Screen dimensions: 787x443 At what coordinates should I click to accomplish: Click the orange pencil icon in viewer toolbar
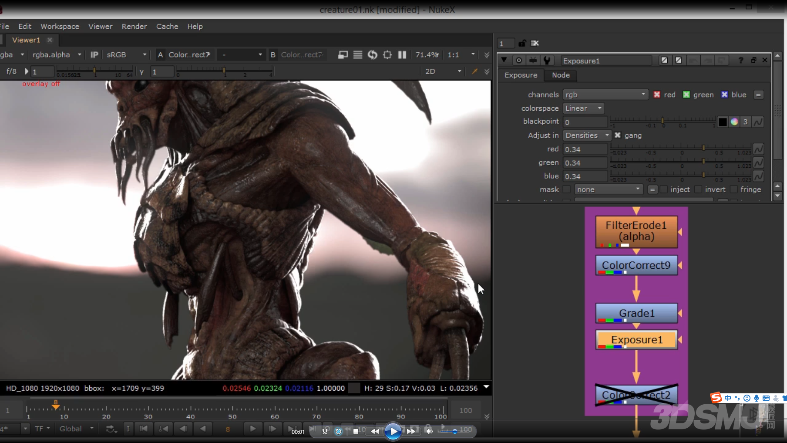(475, 71)
